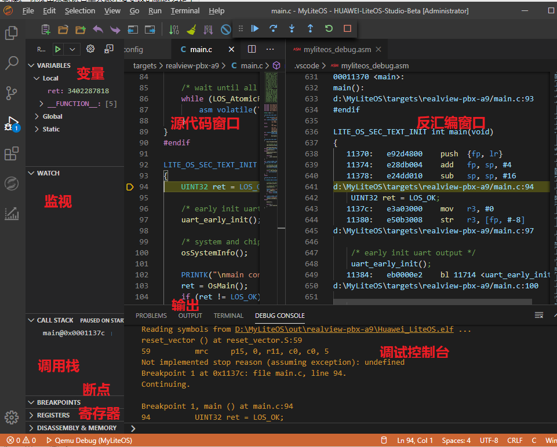
Task: Open the debug configuration dropdown
Action: pyautogui.click(x=72, y=49)
